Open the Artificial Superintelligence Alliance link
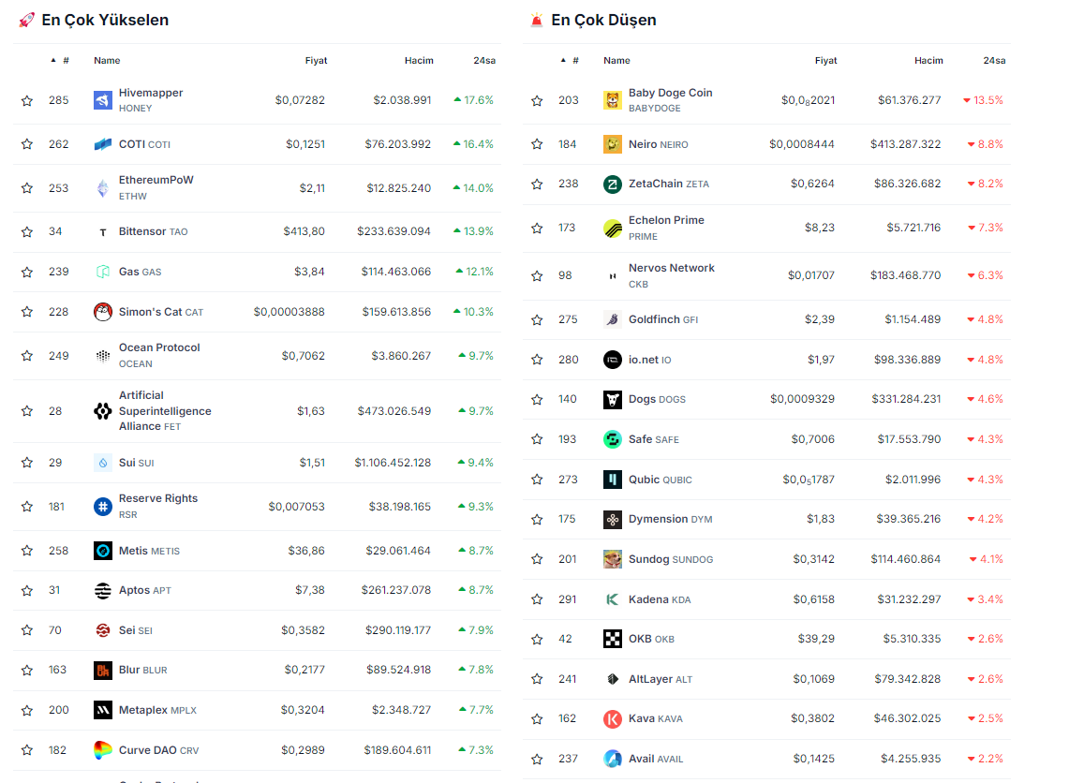 tap(164, 410)
